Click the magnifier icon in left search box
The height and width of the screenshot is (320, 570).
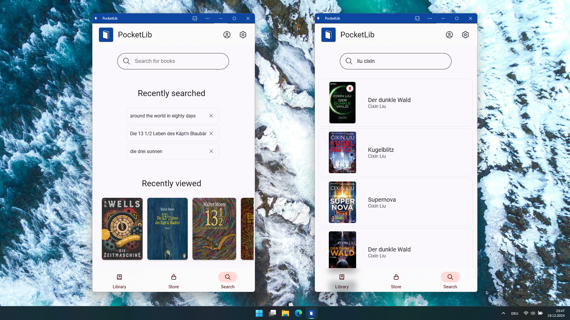coord(127,61)
